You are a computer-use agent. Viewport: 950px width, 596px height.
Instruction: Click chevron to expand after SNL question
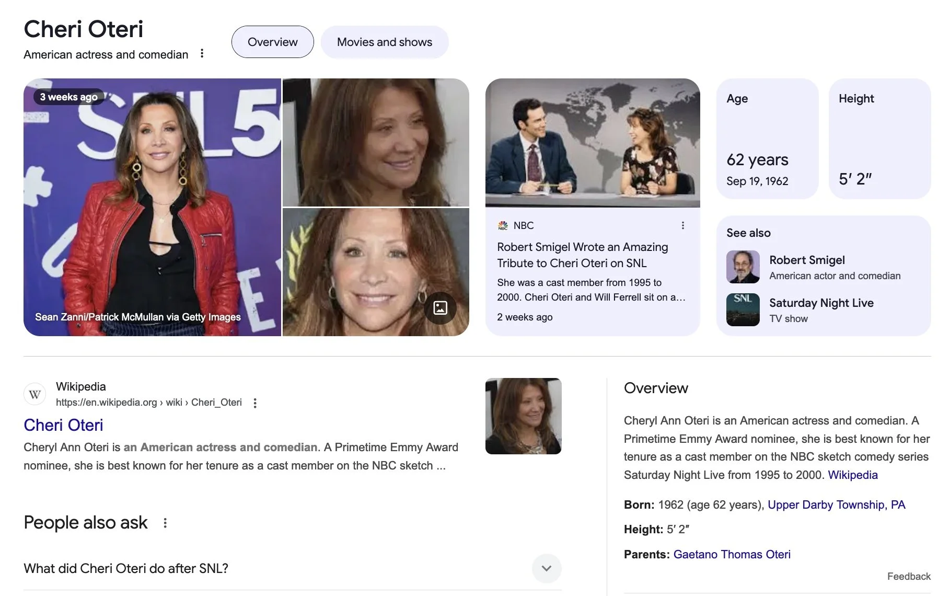[x=547, y=568]
